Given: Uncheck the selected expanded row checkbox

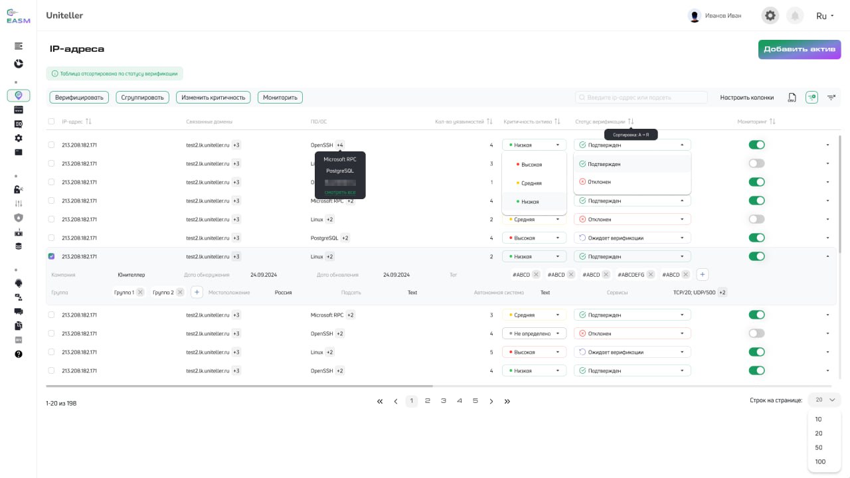Looking at the screenshot, I should (x=51, y=256).
